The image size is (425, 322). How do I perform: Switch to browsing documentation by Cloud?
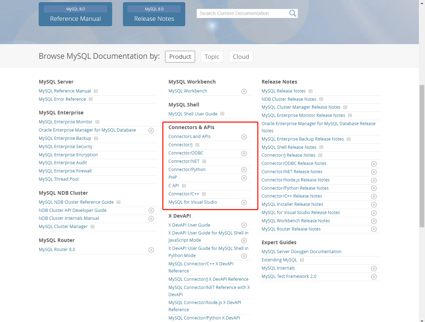tap(241, 56)
